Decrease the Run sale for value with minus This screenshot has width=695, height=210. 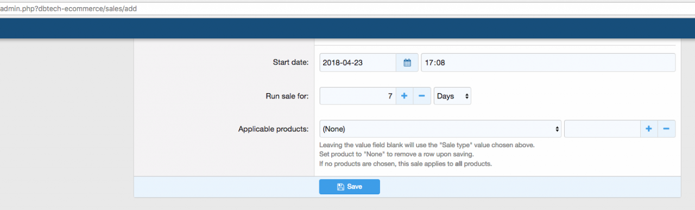coord(422,96)
